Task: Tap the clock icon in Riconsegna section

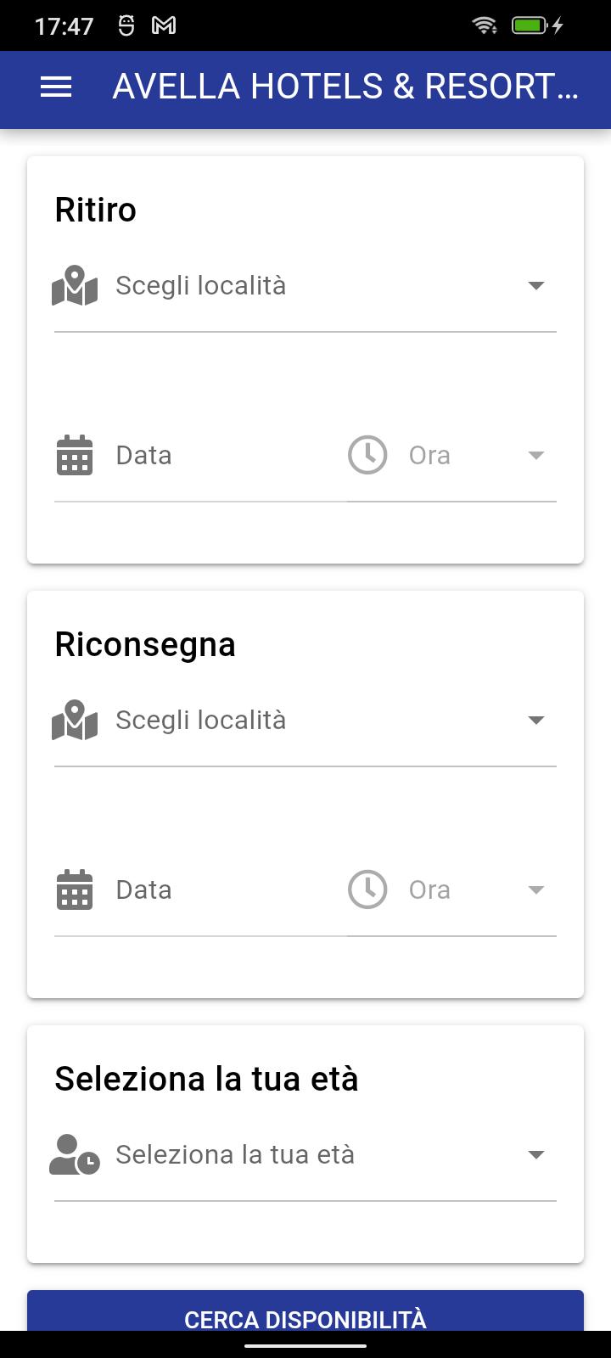Action: click(367, 890)
